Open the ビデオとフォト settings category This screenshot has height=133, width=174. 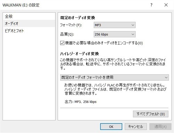pos(29,31)
